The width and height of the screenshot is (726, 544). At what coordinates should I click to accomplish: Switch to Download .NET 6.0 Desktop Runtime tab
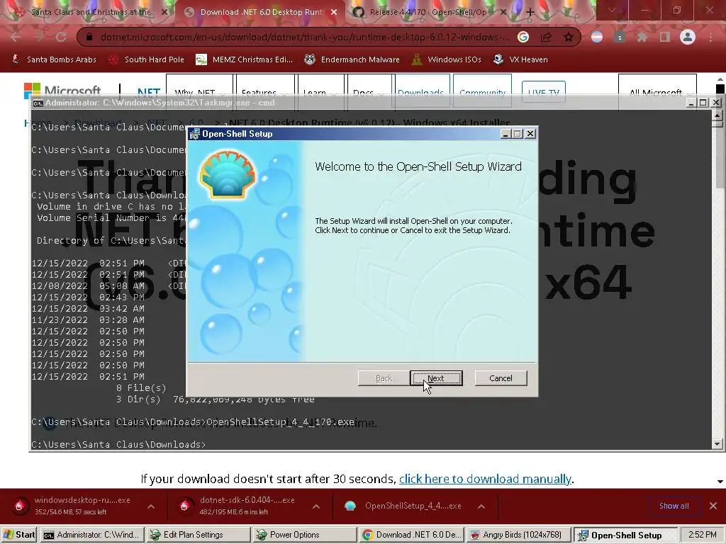point(261,12)
